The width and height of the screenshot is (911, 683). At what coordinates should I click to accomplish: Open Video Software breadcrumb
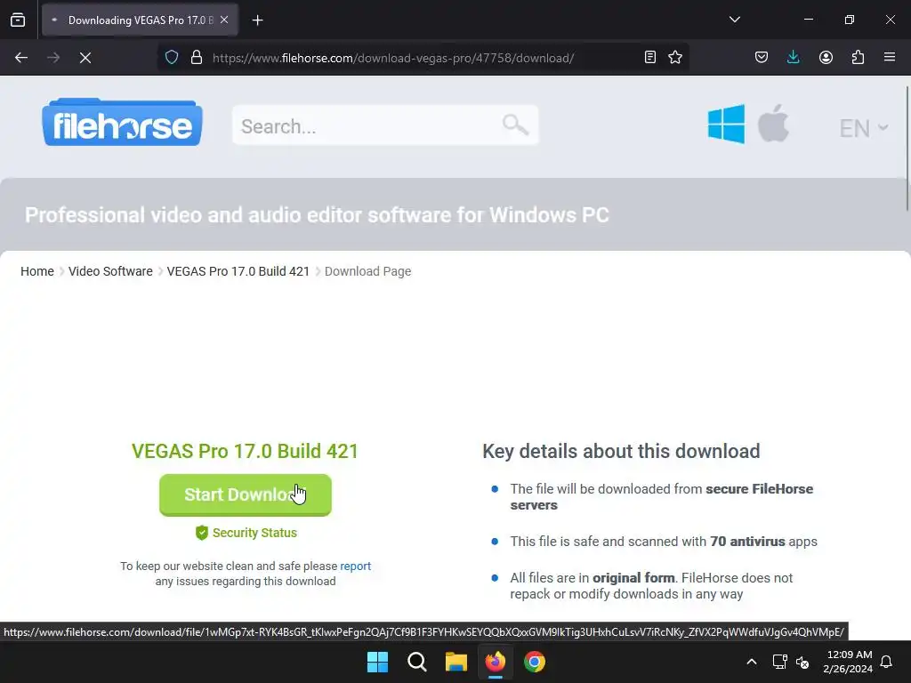(x=110, y=271)
